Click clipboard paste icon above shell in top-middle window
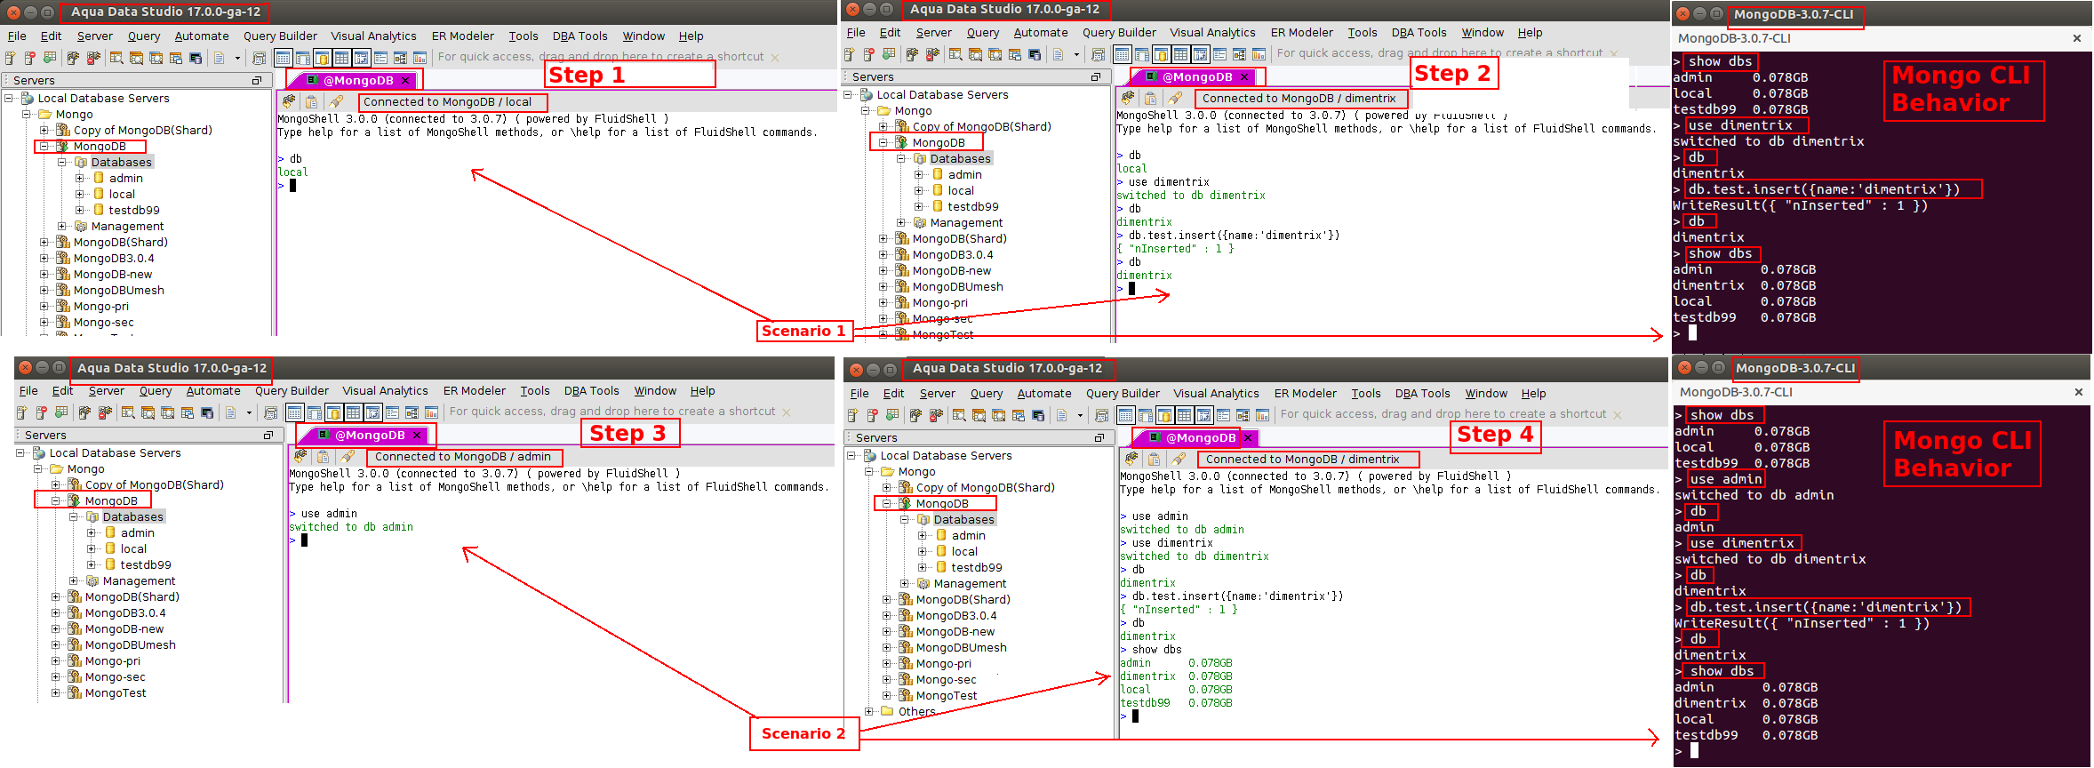This screenshot has width=2094, height=768. pyautogui.click(x=1151, y=98)
